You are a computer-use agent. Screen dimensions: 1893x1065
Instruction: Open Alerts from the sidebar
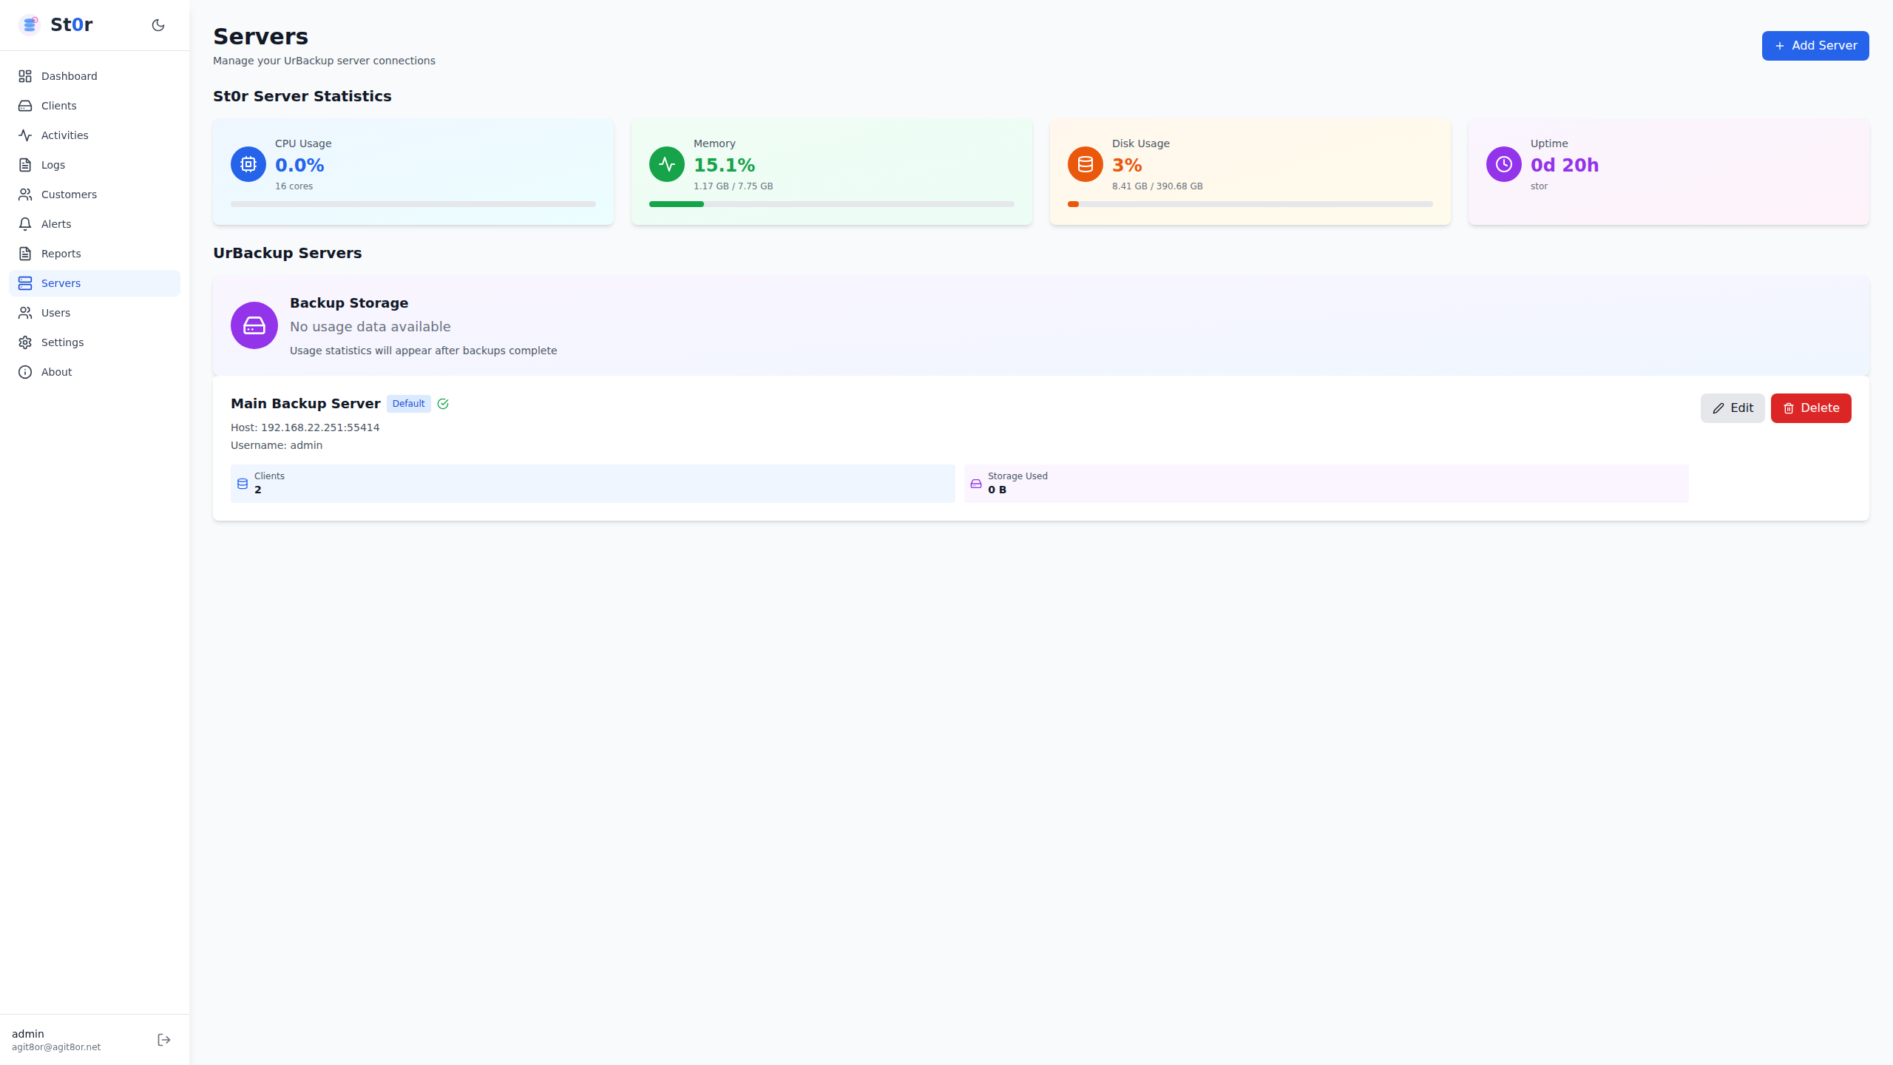coord(56,224)
